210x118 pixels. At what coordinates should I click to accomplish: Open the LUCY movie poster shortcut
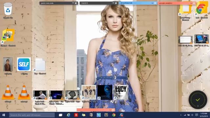[121, 92]
